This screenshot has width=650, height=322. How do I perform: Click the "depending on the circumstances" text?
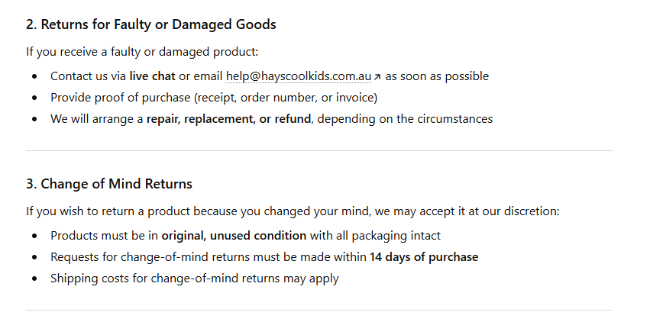405,119
